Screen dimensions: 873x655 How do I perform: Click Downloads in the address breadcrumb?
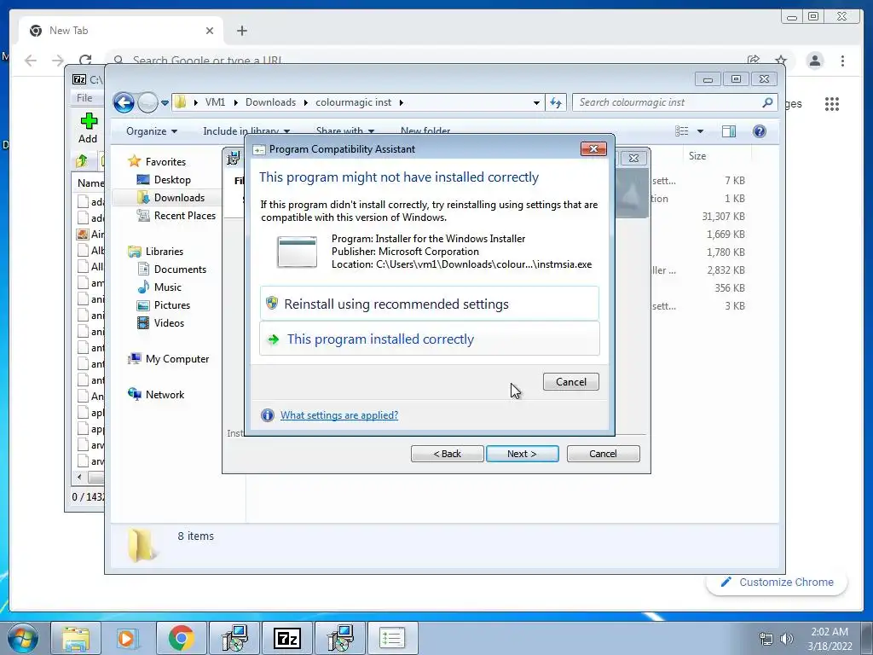click(x=270, y=102)
